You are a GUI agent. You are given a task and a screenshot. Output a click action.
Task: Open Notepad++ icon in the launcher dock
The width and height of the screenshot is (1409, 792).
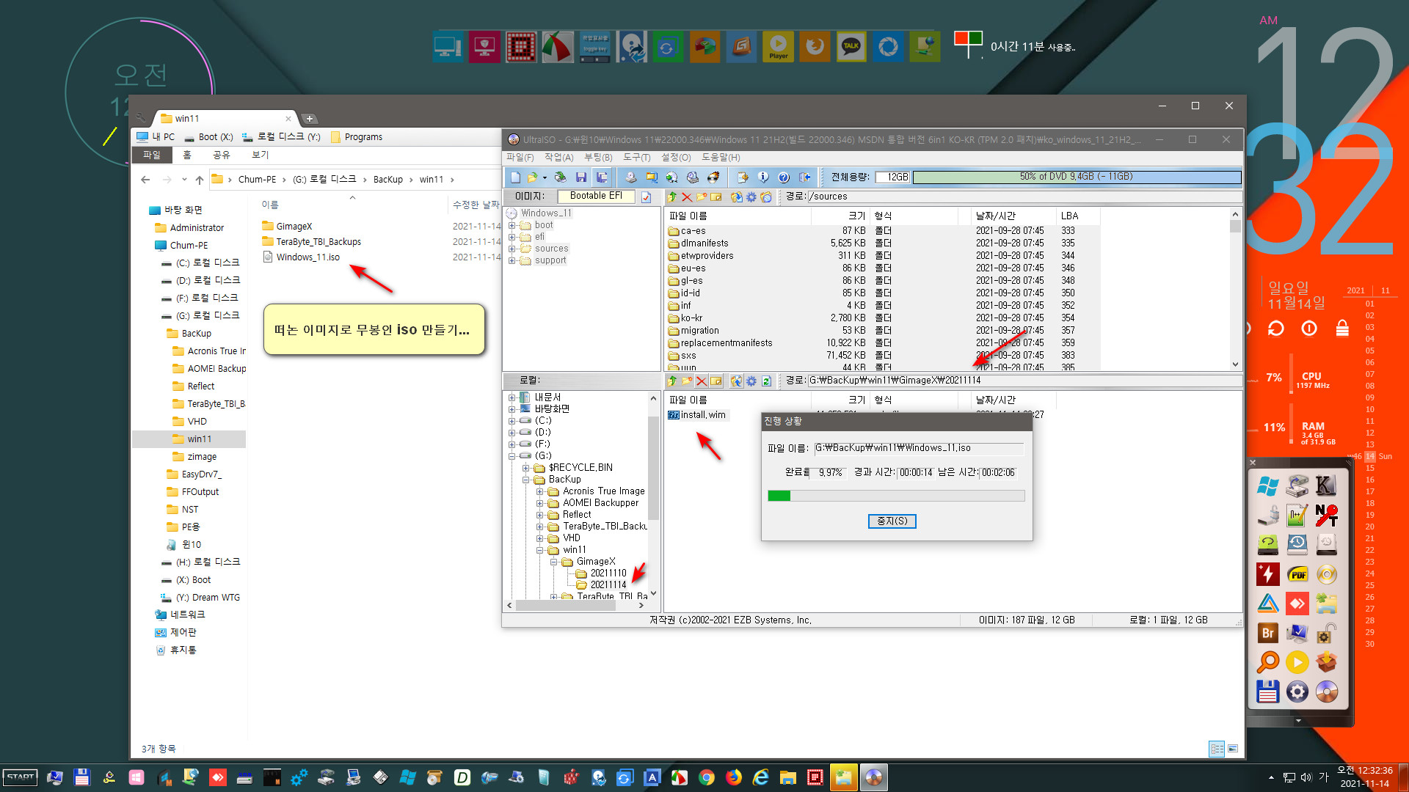1297,516
